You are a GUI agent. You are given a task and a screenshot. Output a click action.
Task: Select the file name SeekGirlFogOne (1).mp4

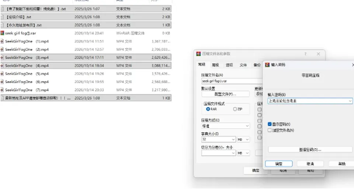pyautogui.click(x=27, y=41)
